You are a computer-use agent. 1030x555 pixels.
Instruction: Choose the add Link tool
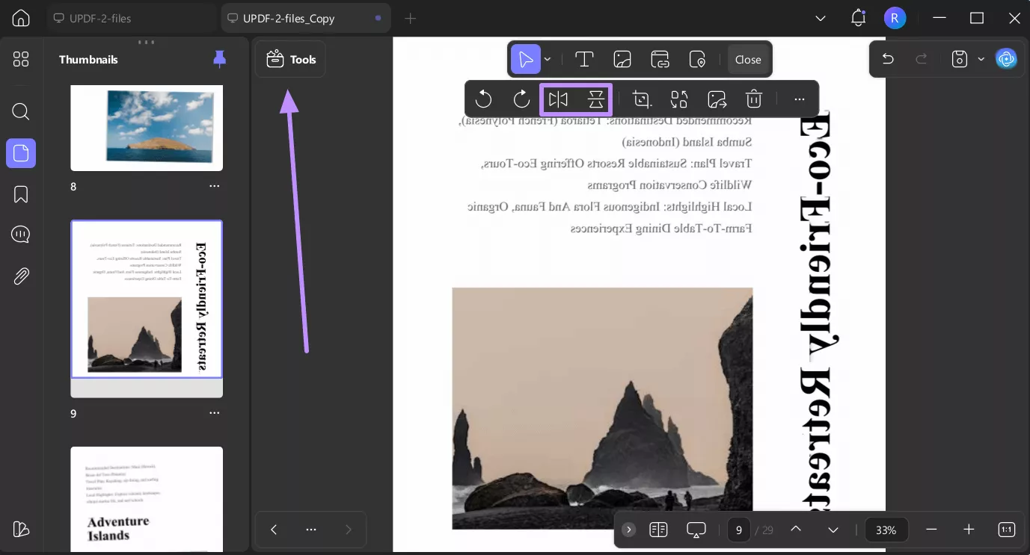(x=660, y=59)
